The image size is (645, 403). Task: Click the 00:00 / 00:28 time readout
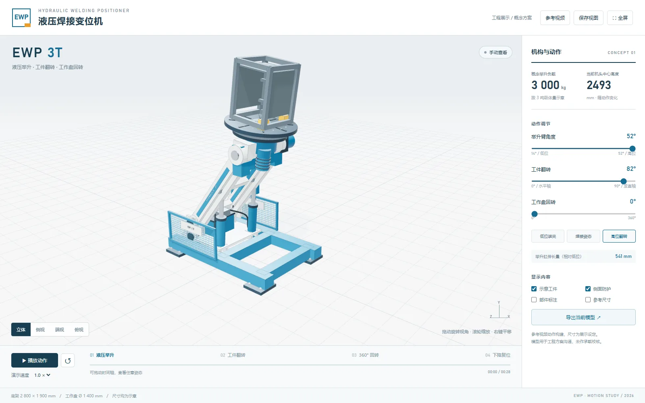pos(499,372)
